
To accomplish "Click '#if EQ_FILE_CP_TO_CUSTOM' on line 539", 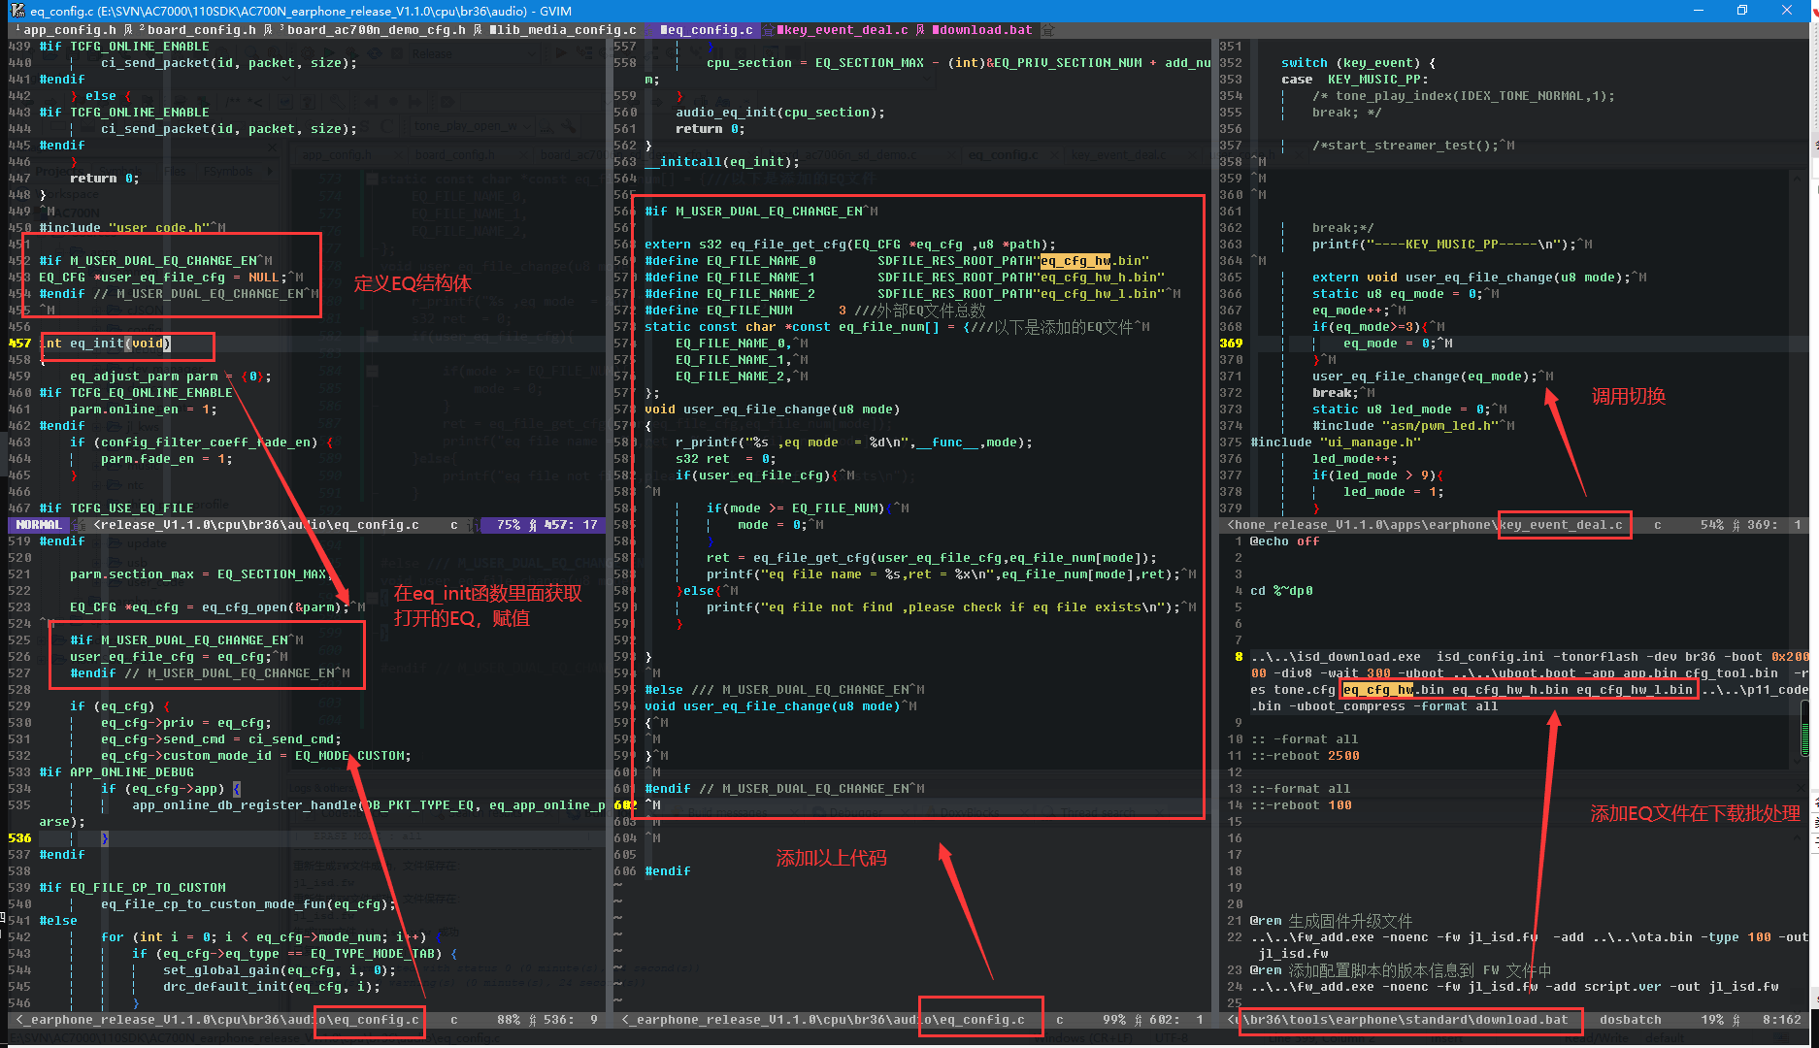I will (132, 888).
